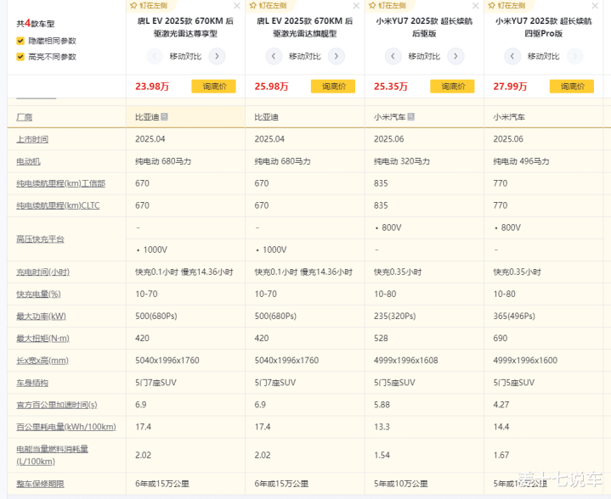Select the 共4款车型 count text
611x499 pixels.
tap(36, 24)
